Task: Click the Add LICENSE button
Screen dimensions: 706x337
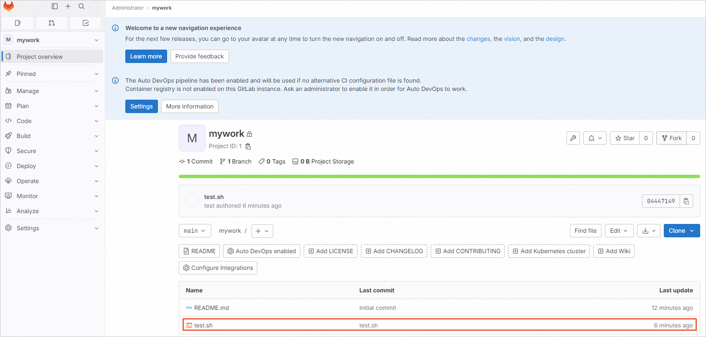Action: [x=330, y=251]
